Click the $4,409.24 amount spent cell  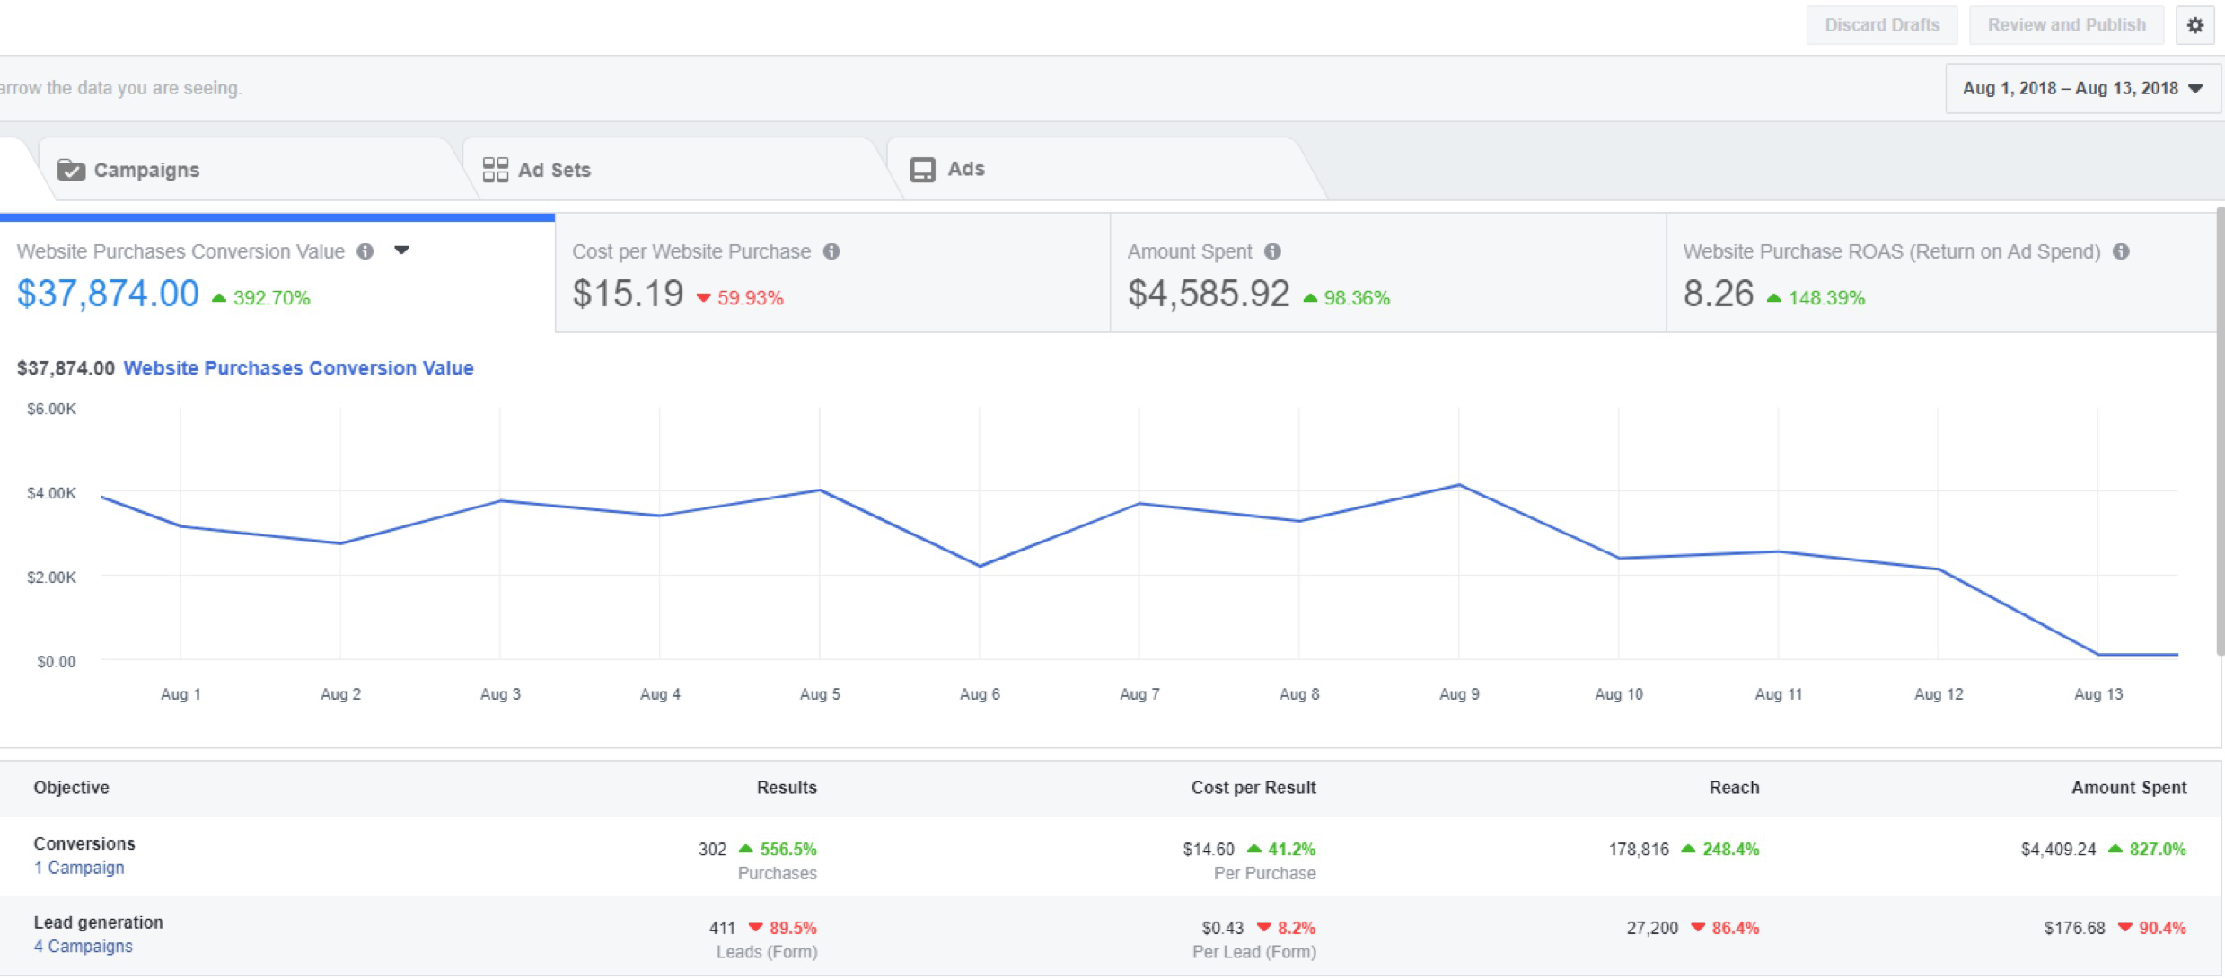[x=2058, y=849]
